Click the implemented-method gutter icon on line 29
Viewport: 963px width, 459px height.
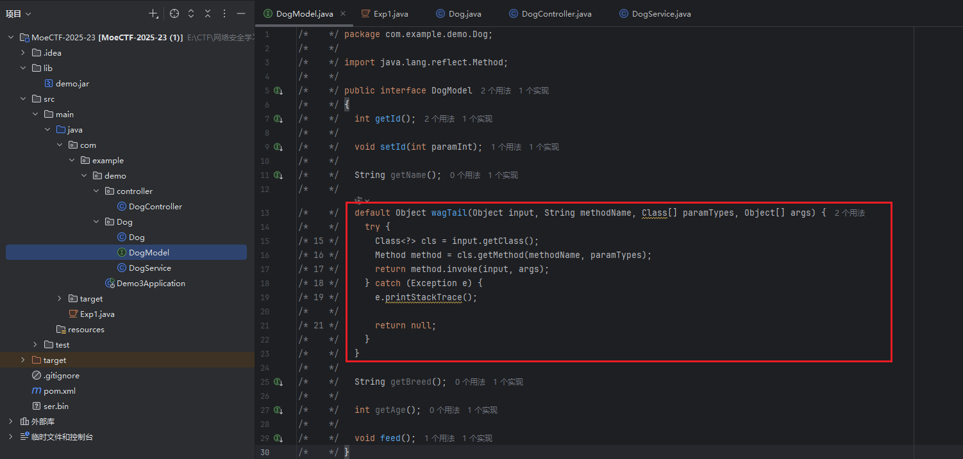coord(278,439)
